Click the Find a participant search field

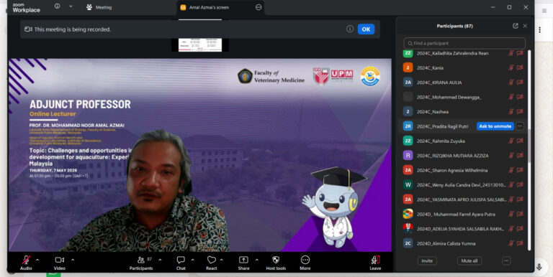pyautogui.click(x=464, y=43)
